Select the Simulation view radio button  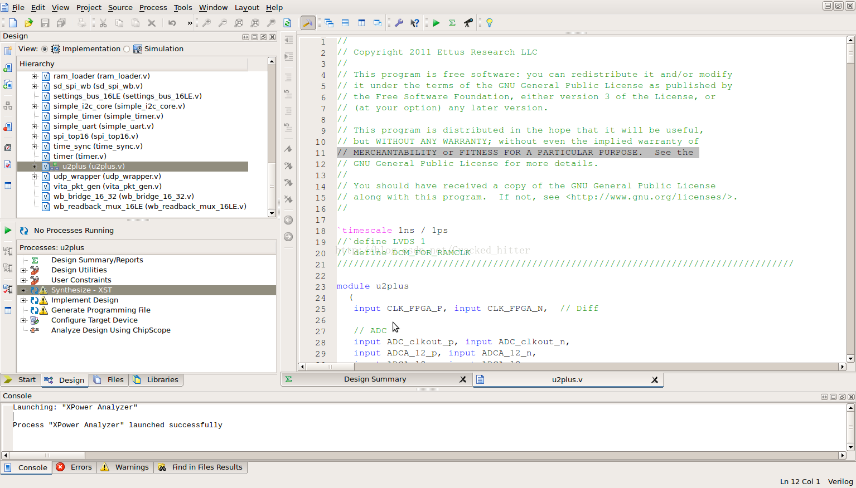tap(127, 49)
